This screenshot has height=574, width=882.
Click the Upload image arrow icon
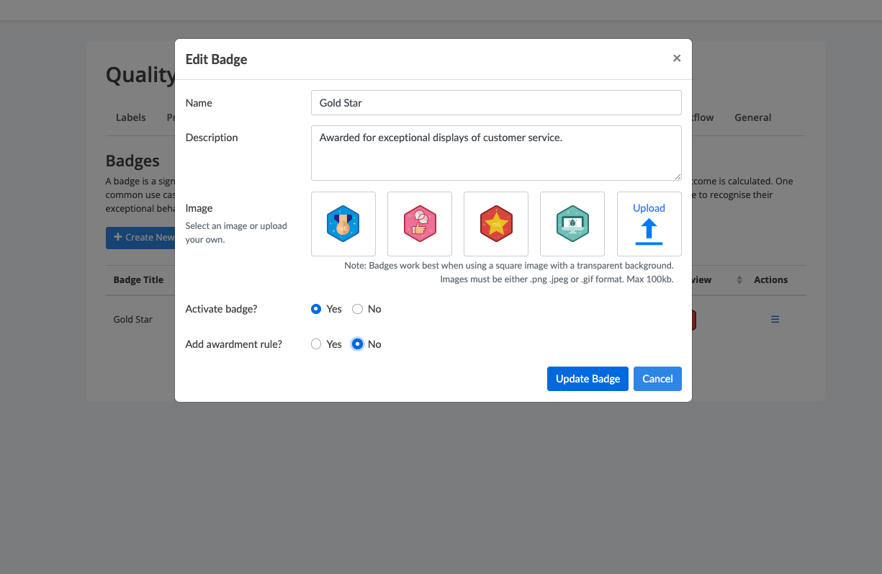(649, 232)
